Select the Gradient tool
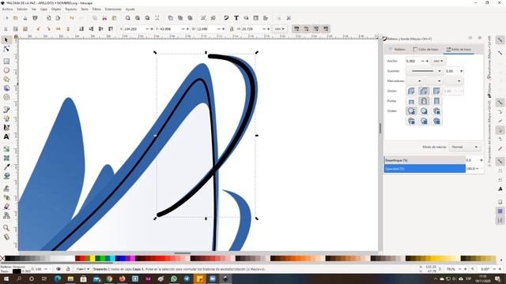This screenshot has width=506, height=284. [6, 149]
